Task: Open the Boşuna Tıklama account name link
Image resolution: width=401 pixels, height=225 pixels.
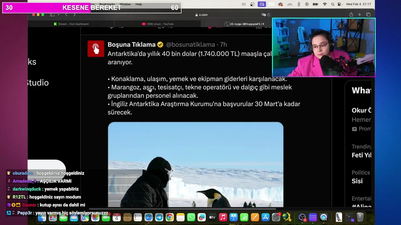Action: coord(132,45)
